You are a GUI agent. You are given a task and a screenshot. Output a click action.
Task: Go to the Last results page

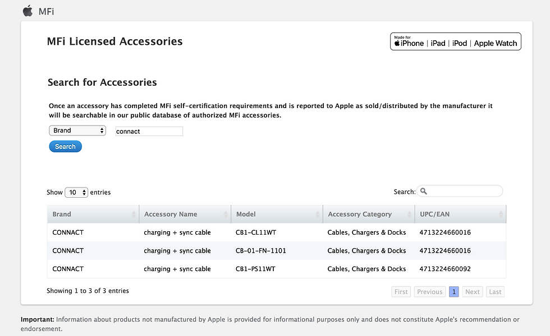pyautogui.click(x=494, y=292)
